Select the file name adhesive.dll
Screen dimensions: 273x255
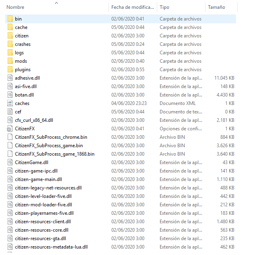pyautogui.click(x=27, y=78)
